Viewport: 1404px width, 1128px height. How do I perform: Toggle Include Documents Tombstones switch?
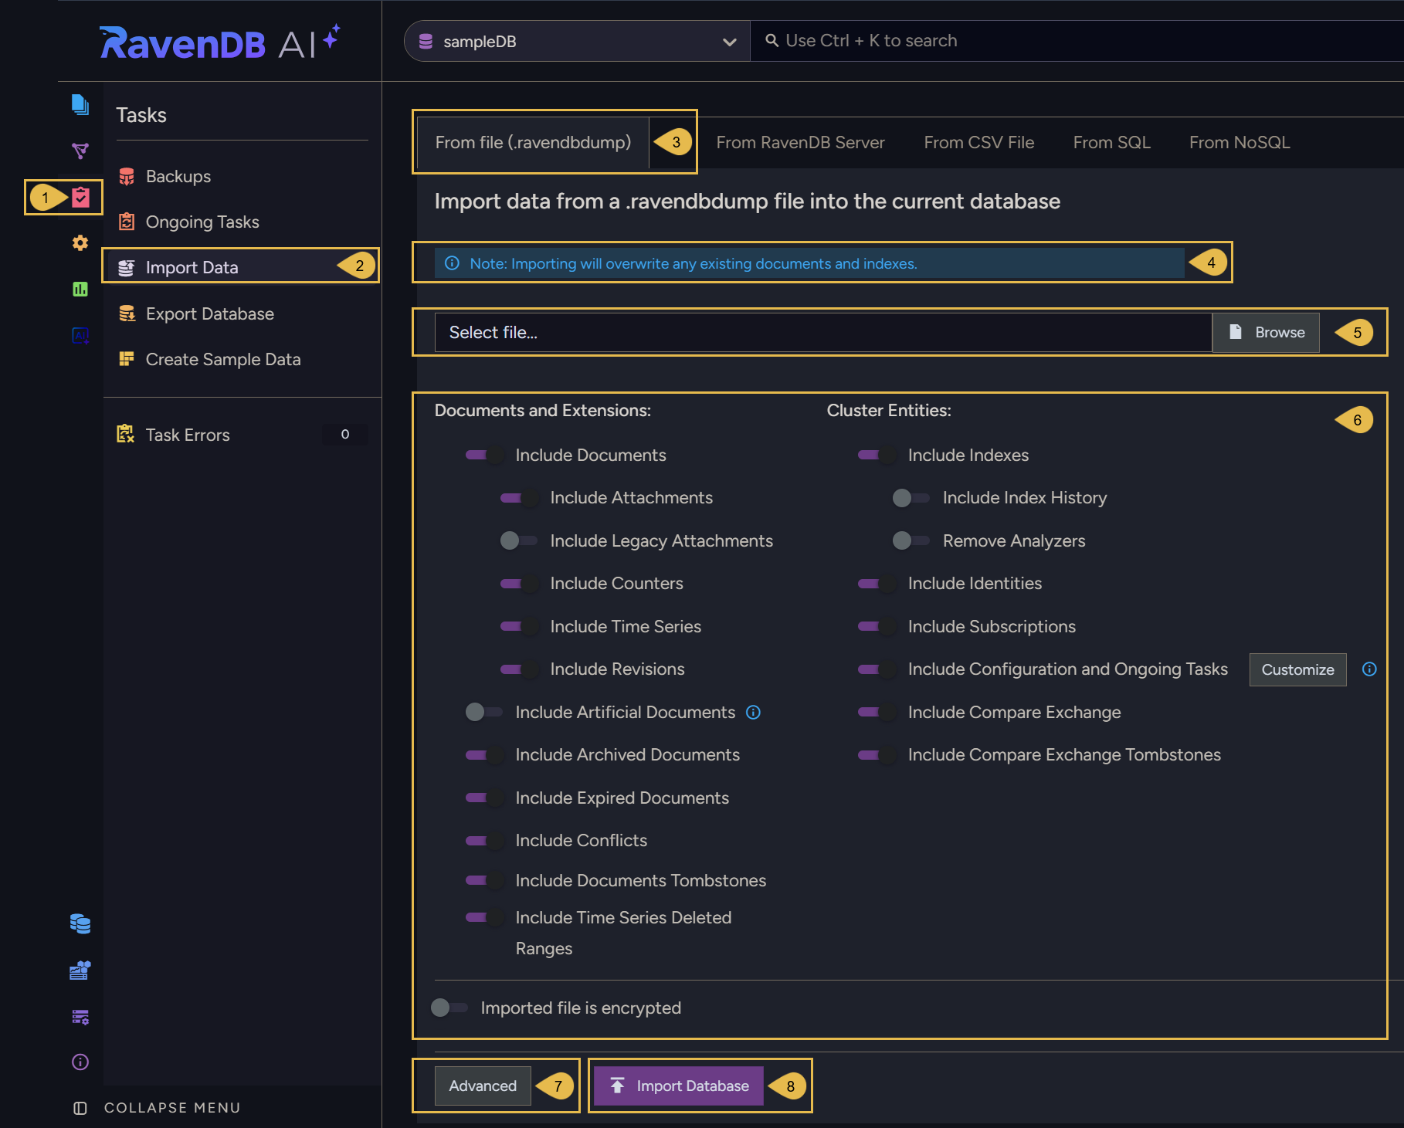point(485,880)
